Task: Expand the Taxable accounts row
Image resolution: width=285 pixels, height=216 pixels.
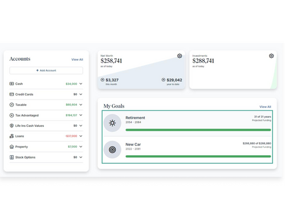Action: point(81,105)
